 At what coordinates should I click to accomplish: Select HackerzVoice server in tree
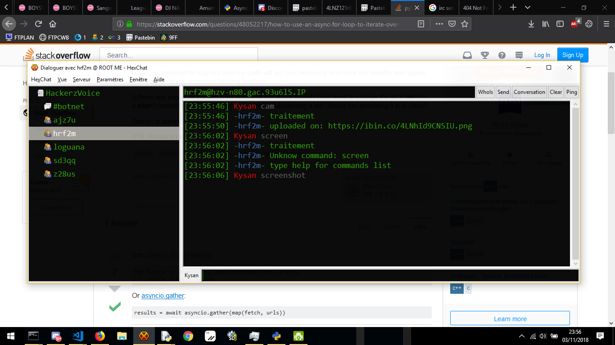pyautogui.click(x=72, y=93)
